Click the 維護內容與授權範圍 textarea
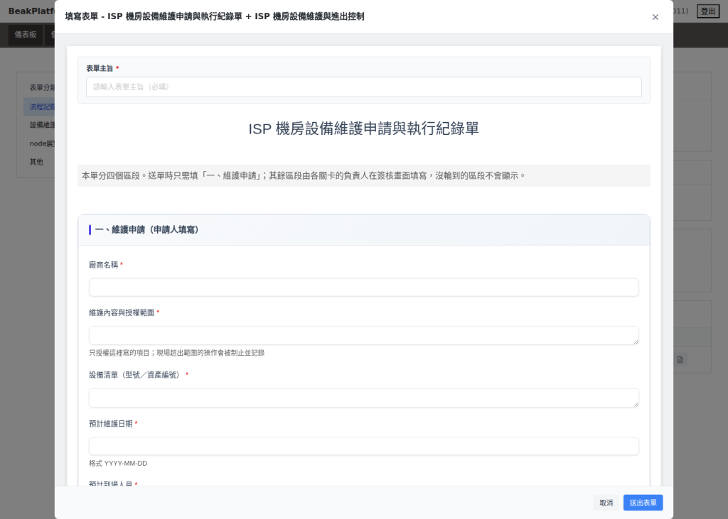The image size is (728, 519). click(x=363, y=335)
